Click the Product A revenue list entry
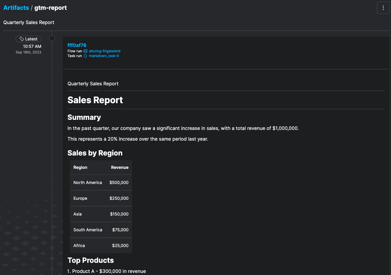391x275 pixels. click(x=106, y=271)
